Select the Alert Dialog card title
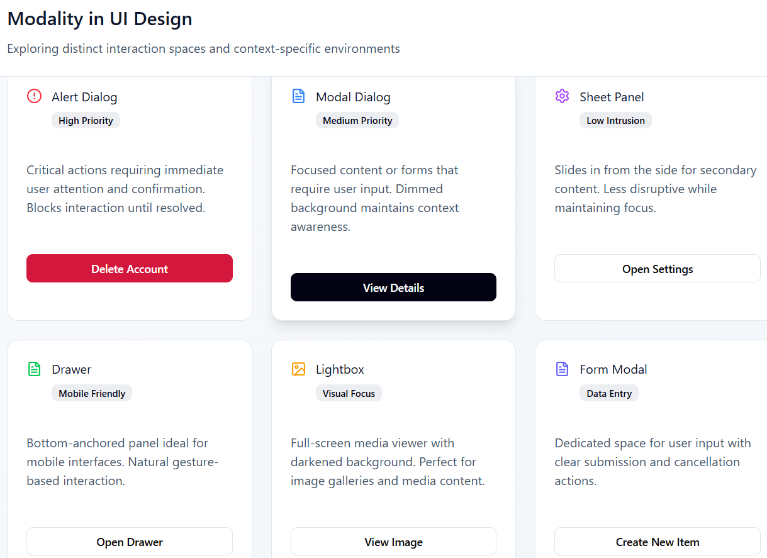This screenshot has height=558, width=767. [x=84, y=97]
